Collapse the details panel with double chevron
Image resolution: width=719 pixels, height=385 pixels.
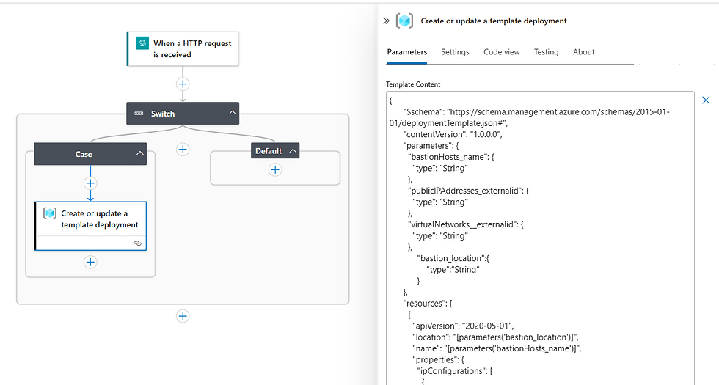click(386, 21)
